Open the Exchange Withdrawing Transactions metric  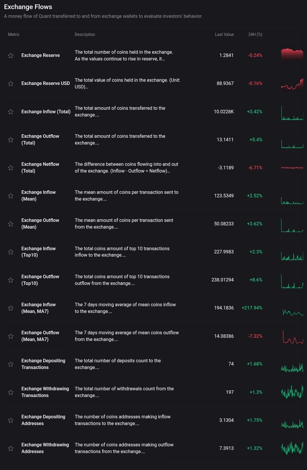click(x=45, y=392)
